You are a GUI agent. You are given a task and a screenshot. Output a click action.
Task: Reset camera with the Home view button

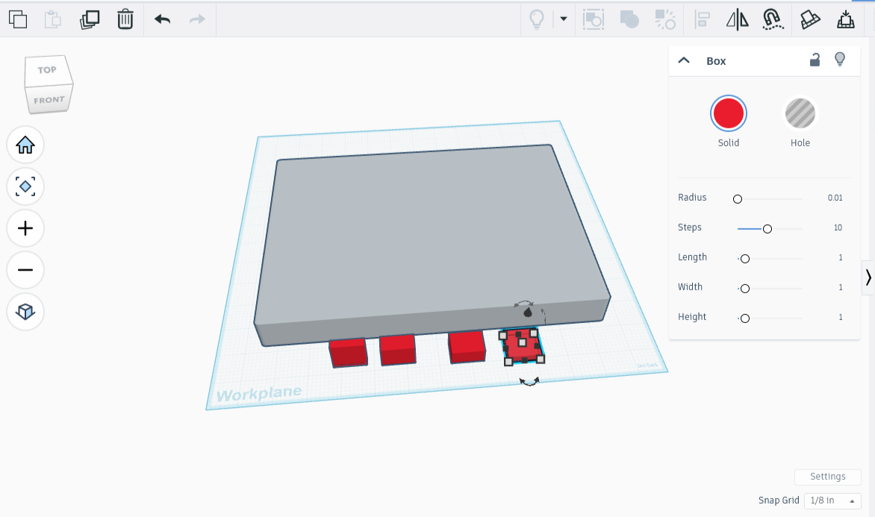[x=25, y=145]
